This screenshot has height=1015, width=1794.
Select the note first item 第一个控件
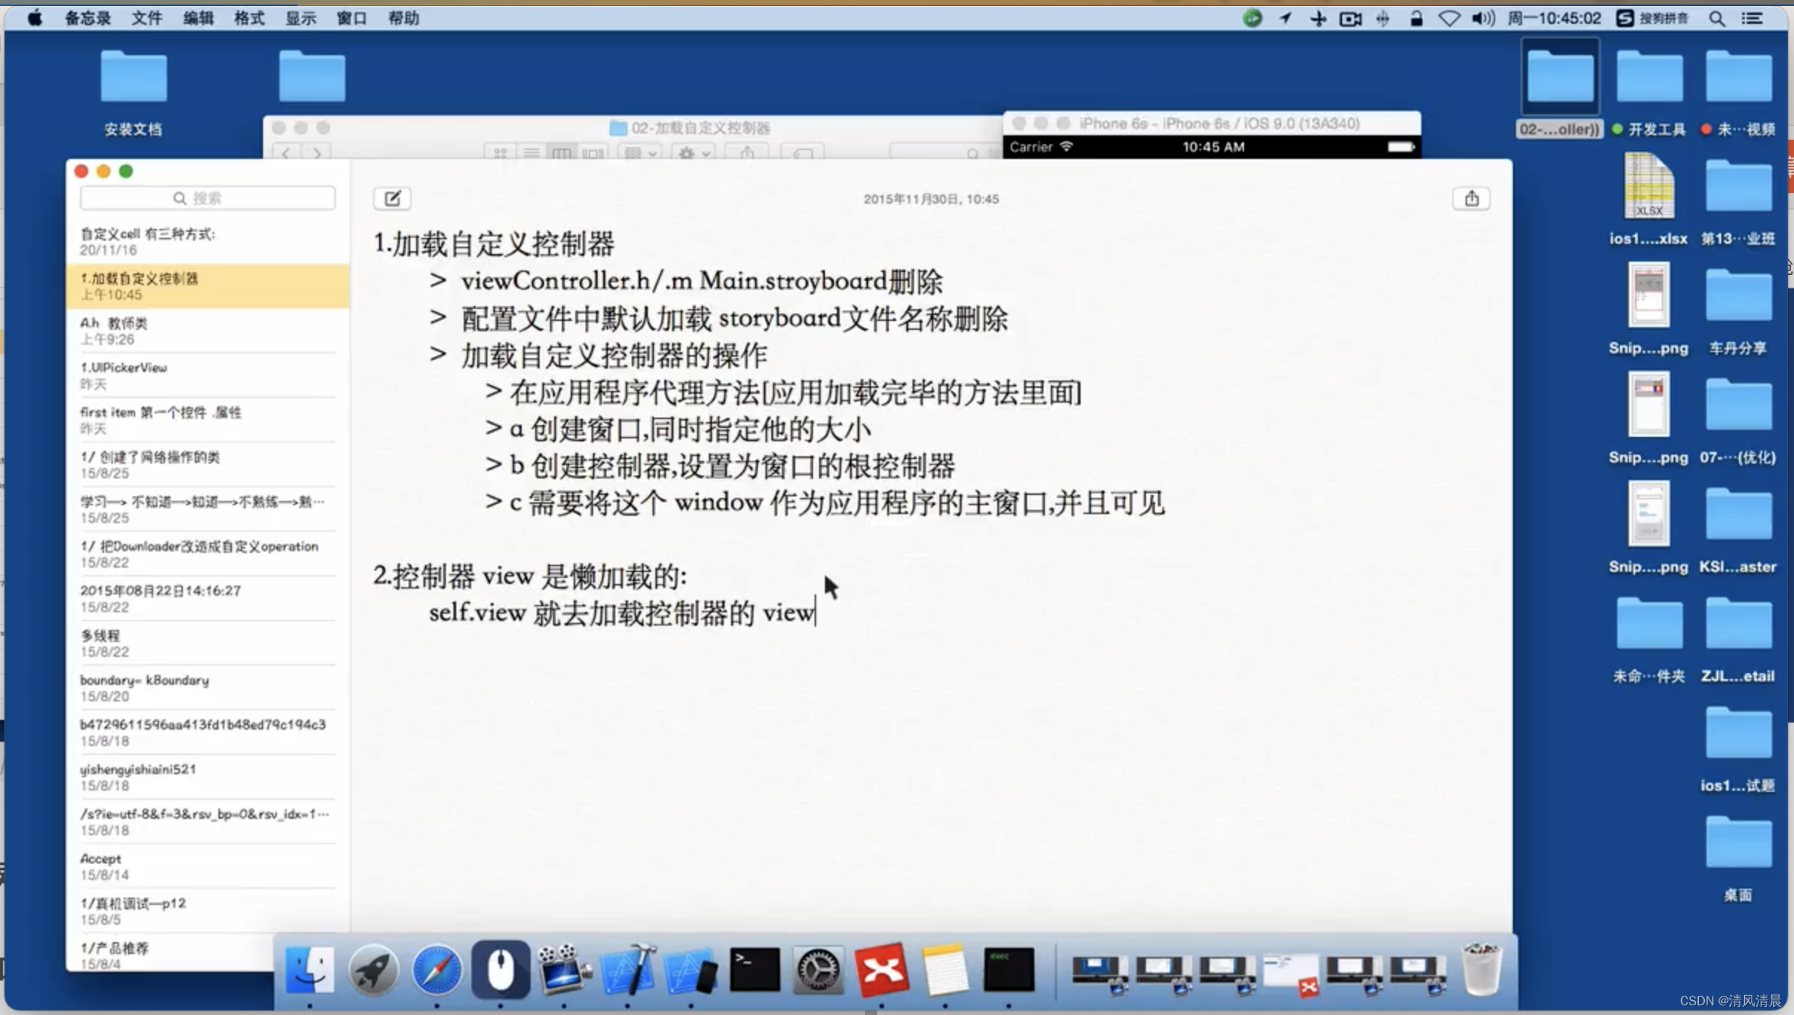coord(208,420)
